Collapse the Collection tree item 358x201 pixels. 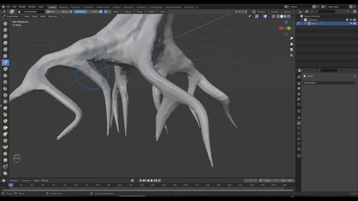[302, 20]
